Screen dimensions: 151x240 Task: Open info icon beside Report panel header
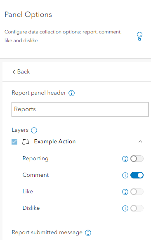pyautogui.click(x=71, y=93)
